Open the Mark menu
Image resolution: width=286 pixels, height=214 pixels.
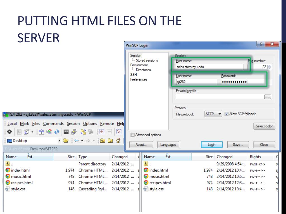point(25,123)
